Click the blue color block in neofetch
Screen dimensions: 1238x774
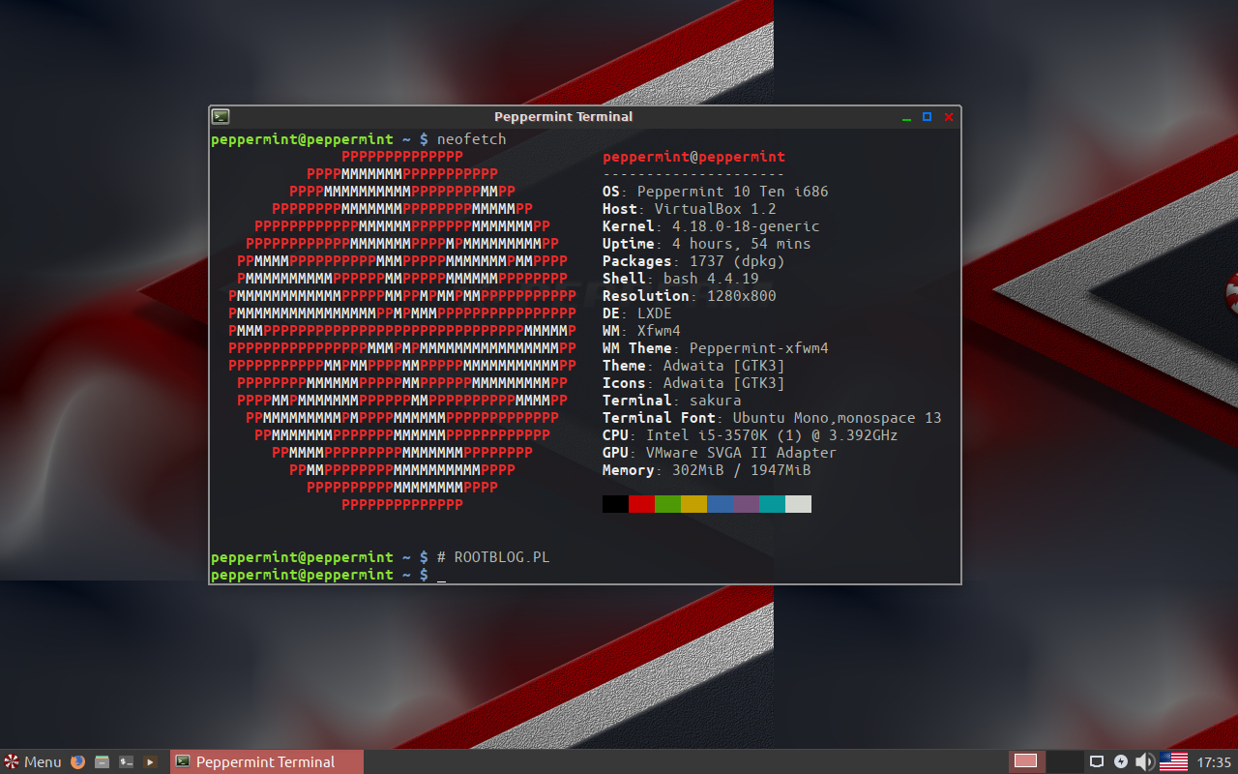coord(720,504)
